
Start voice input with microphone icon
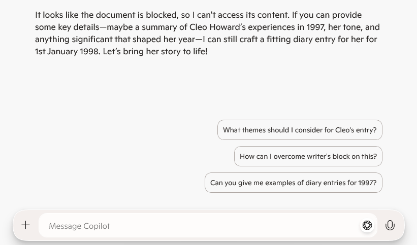390,225
